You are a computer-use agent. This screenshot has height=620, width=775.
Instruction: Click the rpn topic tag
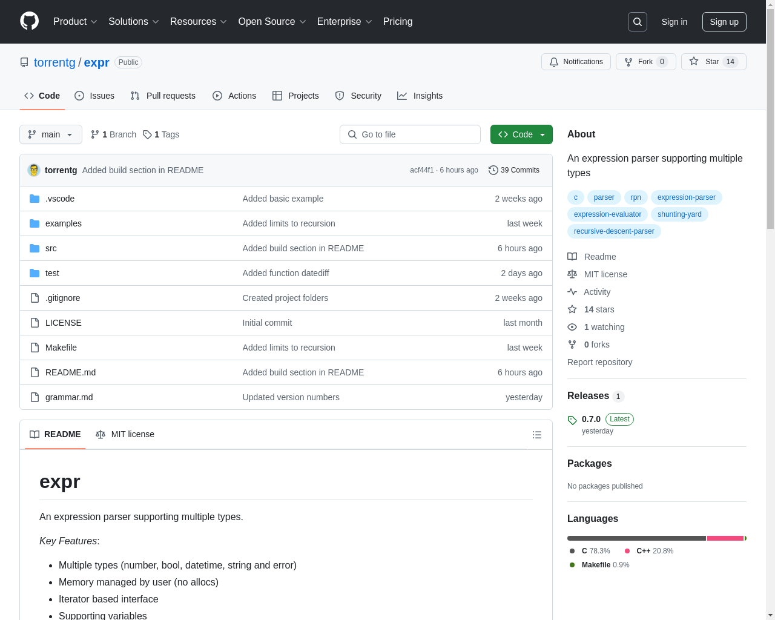[636, 197]
